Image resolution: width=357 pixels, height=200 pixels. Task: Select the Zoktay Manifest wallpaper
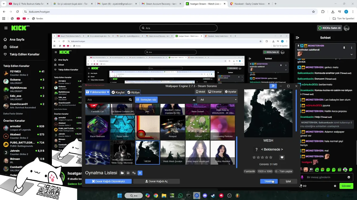(x=223, y=152)
